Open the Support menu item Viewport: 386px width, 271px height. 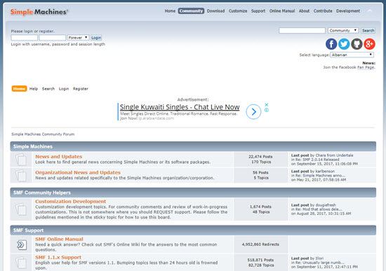coord(258,11)
